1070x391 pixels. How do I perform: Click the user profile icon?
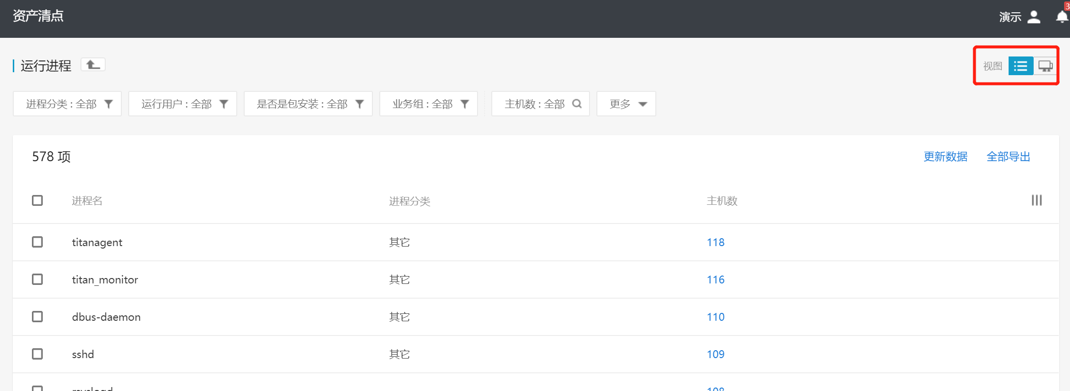pyautogui.click(x=1034, y=17)
